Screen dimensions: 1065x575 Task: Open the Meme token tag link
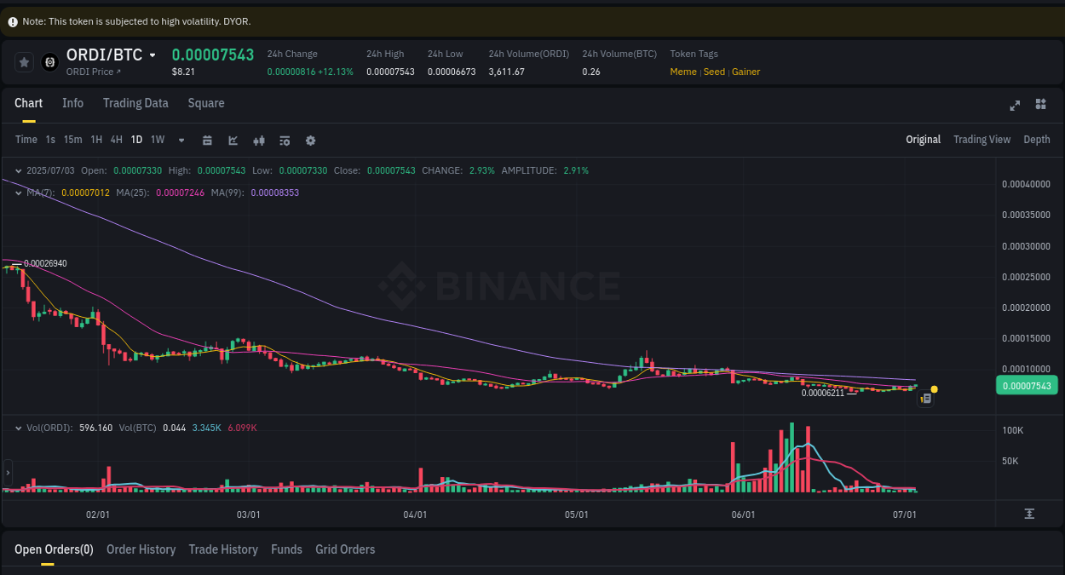click(x=683, y=72)
